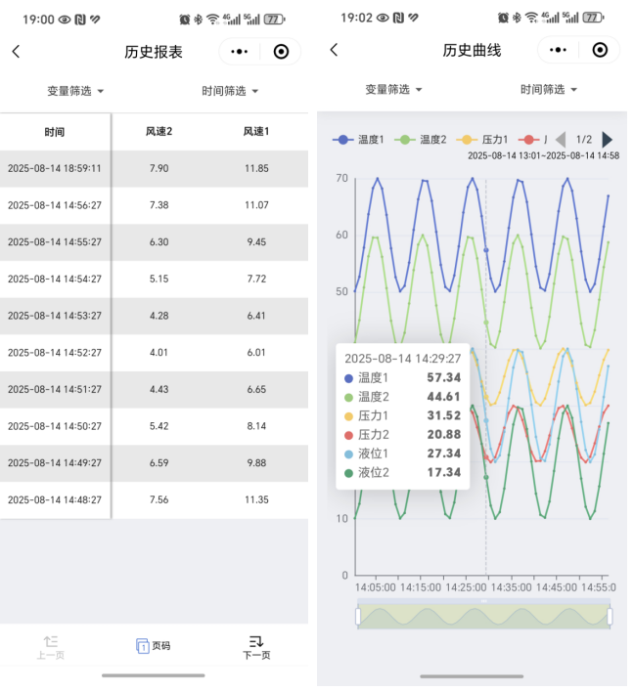634x691 pixels.
Task: Expand 时间筛选 dropdown on 历史曲线 screen
Action: [x=549, y=90]
